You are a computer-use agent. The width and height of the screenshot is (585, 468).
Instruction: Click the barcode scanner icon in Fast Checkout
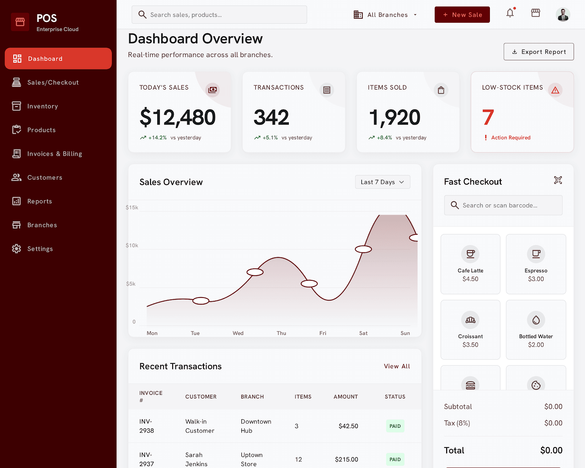(558, 180)
